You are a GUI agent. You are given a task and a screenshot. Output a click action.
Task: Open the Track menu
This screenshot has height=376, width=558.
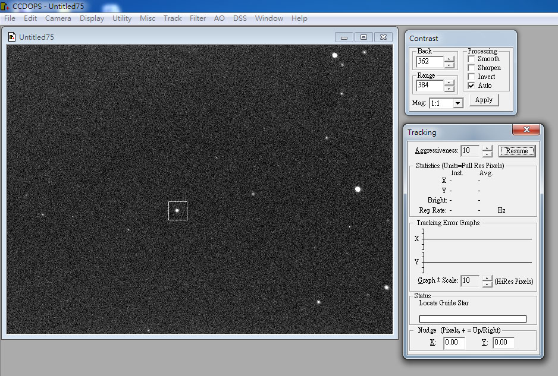click(x=173, y=18)
